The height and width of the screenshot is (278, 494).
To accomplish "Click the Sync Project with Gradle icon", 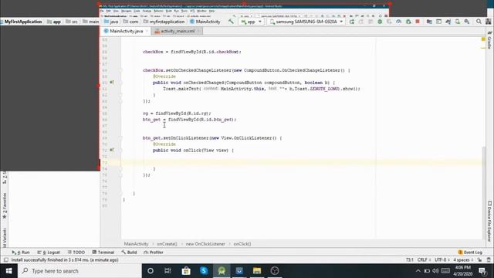I will click(x=448, y=22).
